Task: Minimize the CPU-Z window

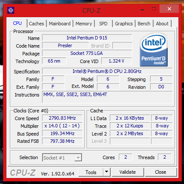Action: point(142,9)
